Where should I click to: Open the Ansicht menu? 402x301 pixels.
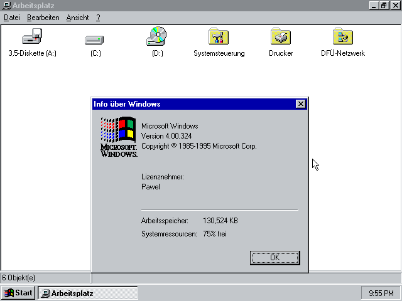pyautogui.click(x=77, y=18)
